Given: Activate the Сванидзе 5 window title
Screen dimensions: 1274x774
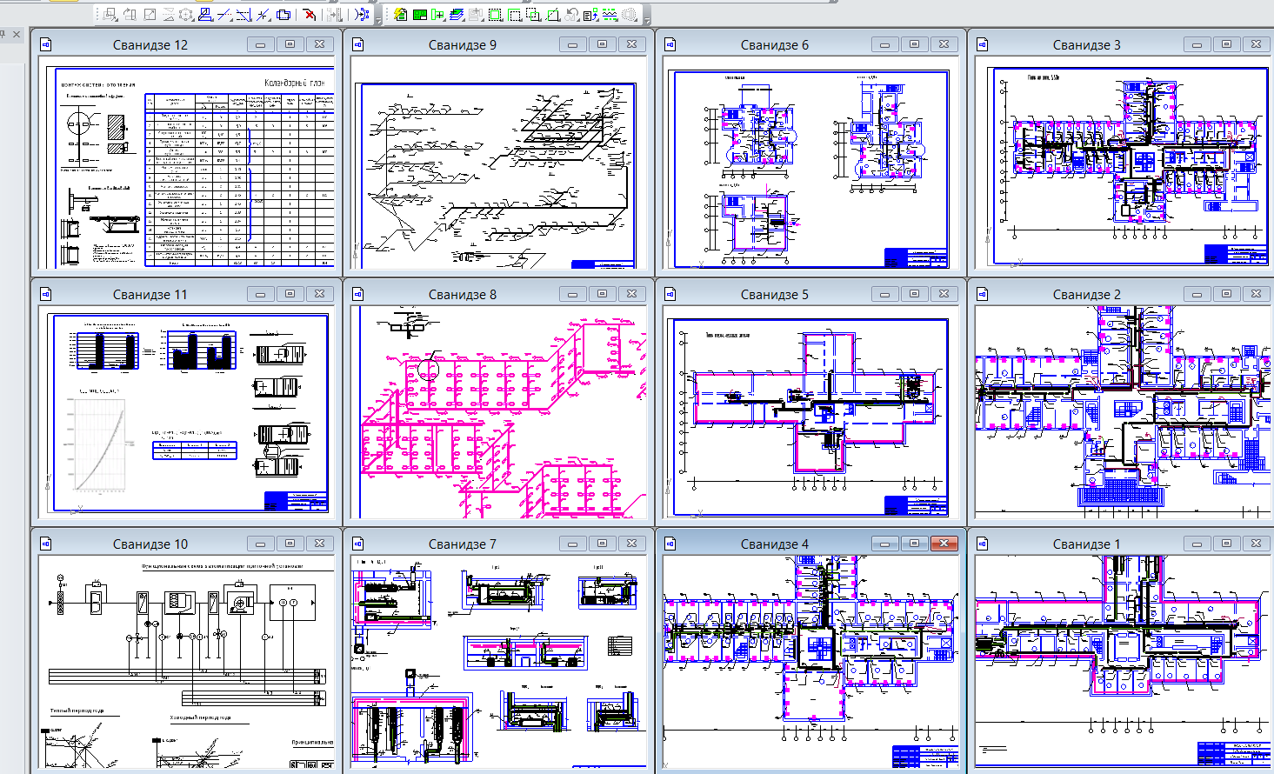Looking at the screenshot, I should pos(775,294).
